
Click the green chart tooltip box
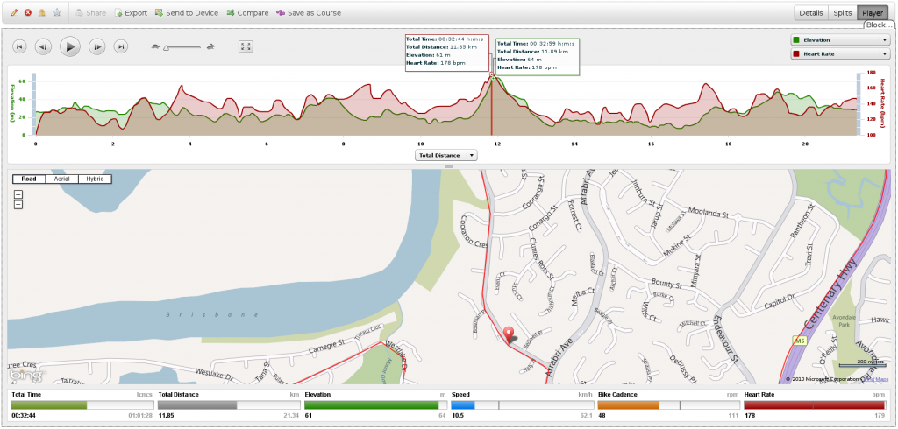[538, 57]
